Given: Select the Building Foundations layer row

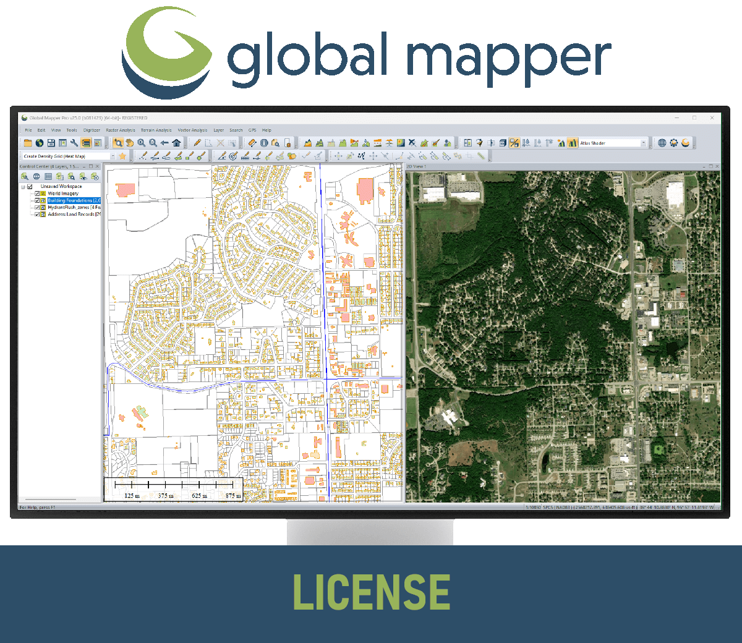Looking at the screenshot, I should tap(74, 200).
